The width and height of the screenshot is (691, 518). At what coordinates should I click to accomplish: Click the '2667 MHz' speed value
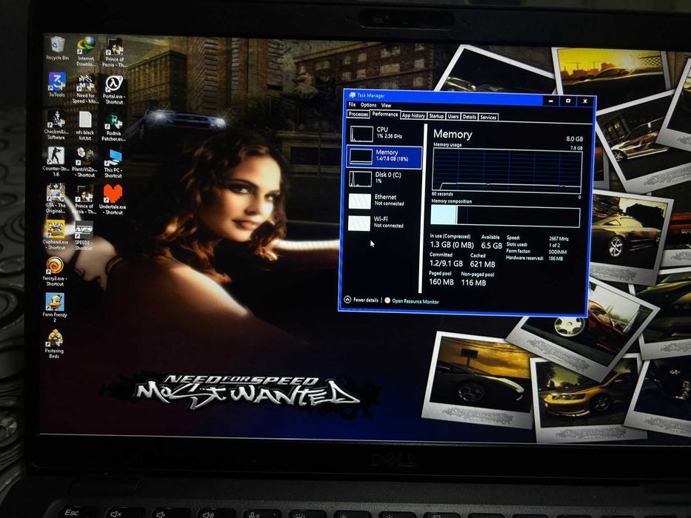(x=558, y=239)
